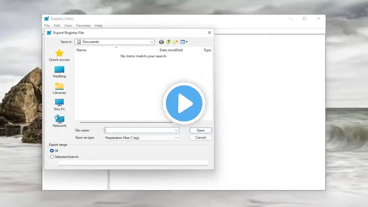Open the File menu in Registry Editor
The image size is (368, 207).
(47, 26)
